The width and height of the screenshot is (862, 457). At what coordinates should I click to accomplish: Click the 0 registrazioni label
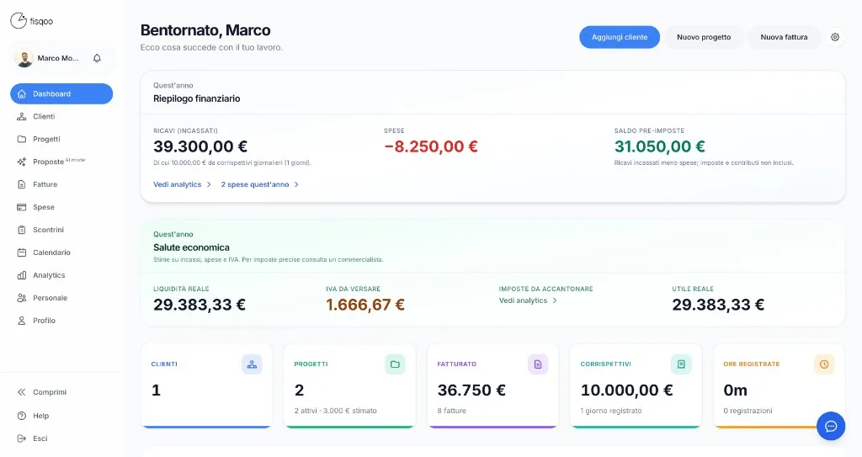(748, 411)
